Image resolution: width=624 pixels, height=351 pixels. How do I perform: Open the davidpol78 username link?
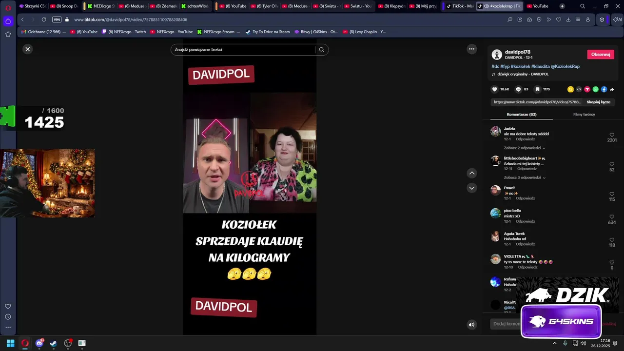(518, 52)
